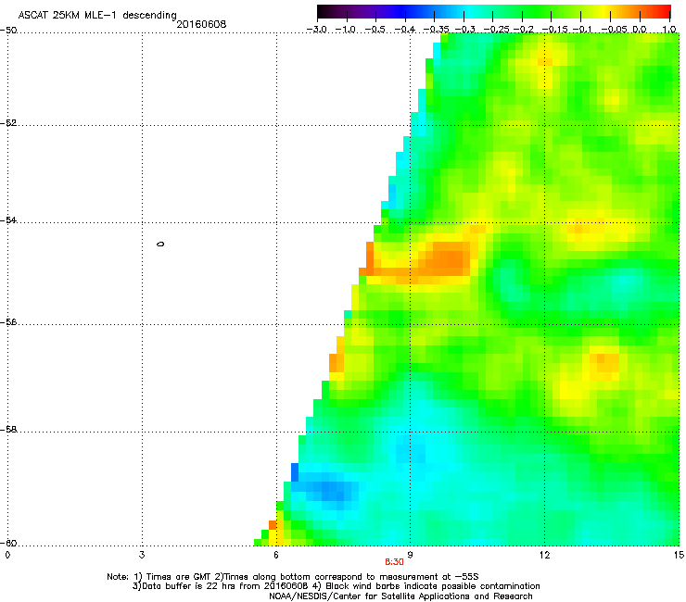Click the red '8:30' time marker
The height and width of the screenshot is (602, 686).
click(x=394, y=562)
